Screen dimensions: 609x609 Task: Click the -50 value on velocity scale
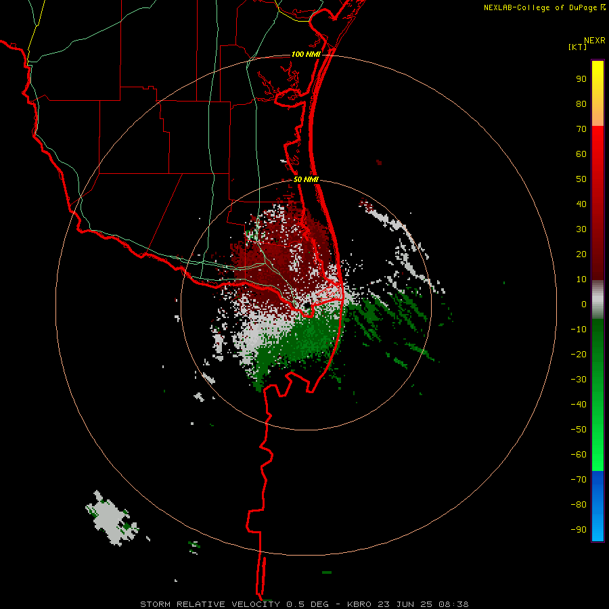(x=579, y=430)
